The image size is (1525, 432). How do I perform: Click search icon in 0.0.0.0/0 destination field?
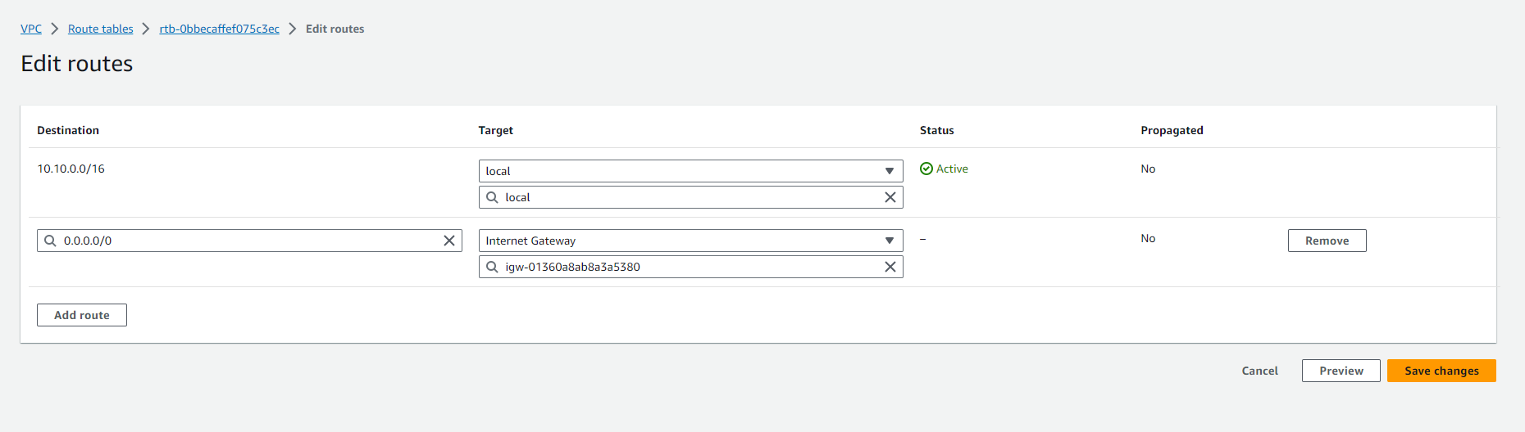click(x=50, y=241)
